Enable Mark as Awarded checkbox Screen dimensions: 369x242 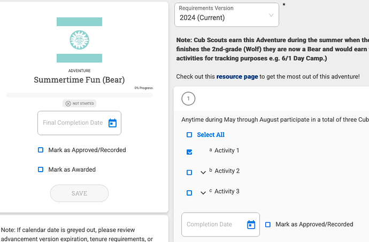coord(41,170)
